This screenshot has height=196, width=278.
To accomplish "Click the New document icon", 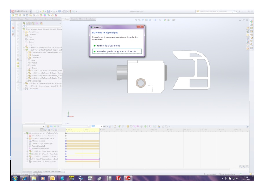I will 37,12.
